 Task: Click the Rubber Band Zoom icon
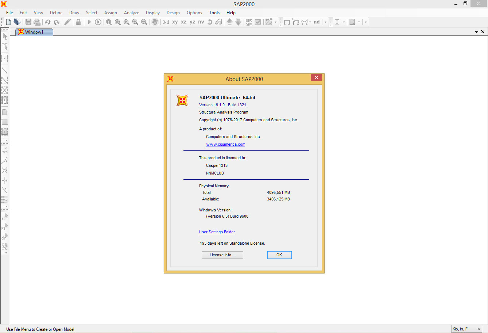[x=109, y=22]
